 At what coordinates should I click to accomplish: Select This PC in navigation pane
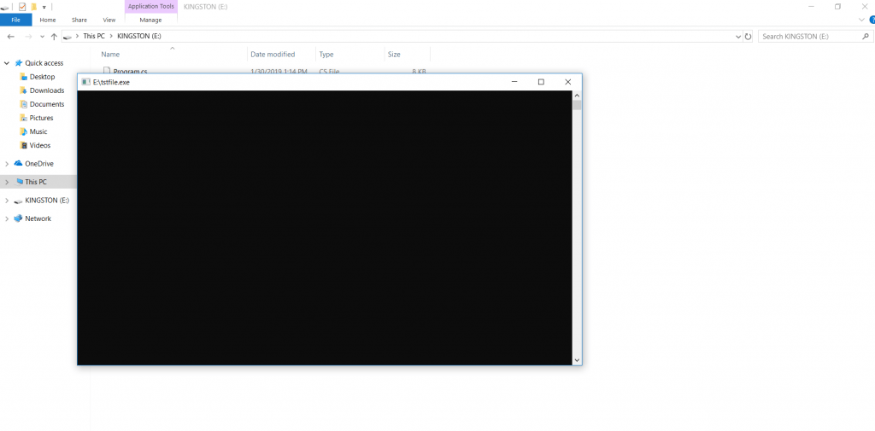coord(36,182)
